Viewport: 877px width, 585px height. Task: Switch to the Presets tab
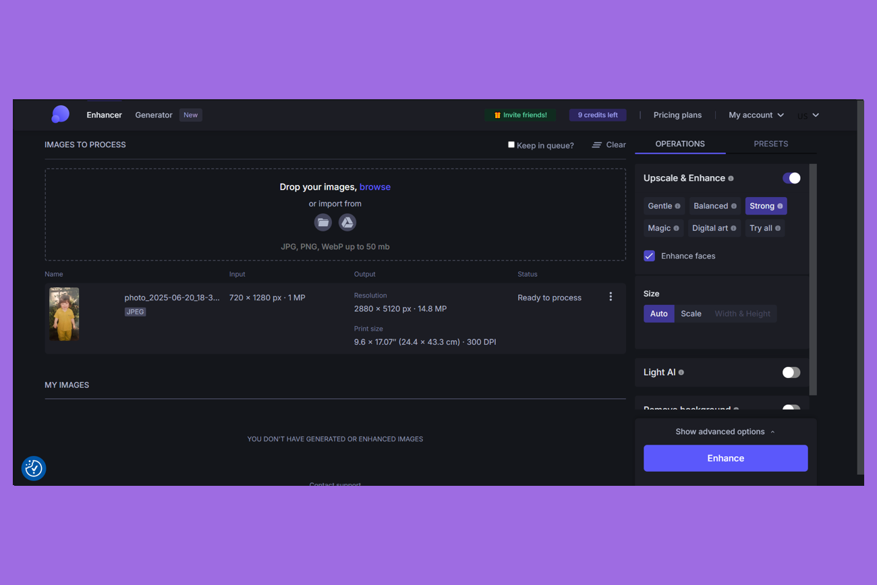(x=770, y=144)
